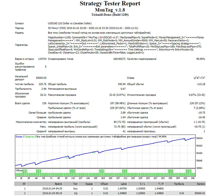
Task: Click gross profit value 340.94
Action: click(122, 84)
